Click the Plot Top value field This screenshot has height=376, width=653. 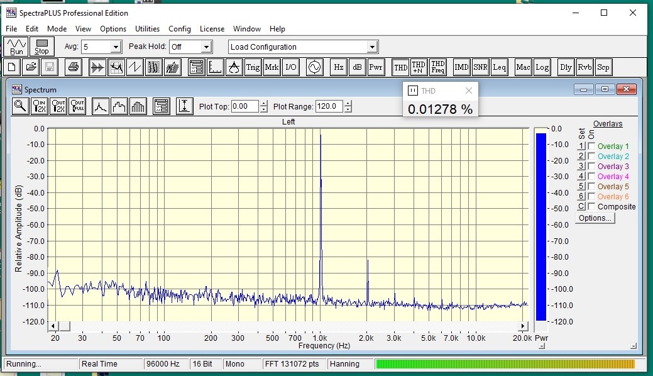pyautogui.click(x=245, y=106)
